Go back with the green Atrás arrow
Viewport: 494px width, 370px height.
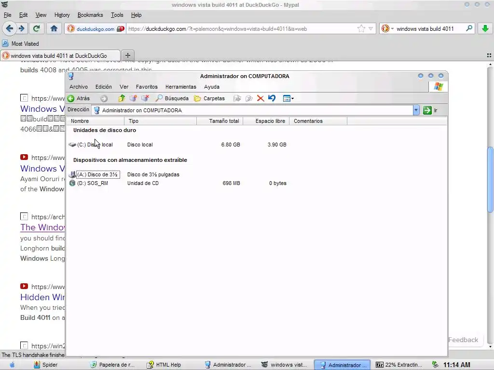tap(79, 98)
